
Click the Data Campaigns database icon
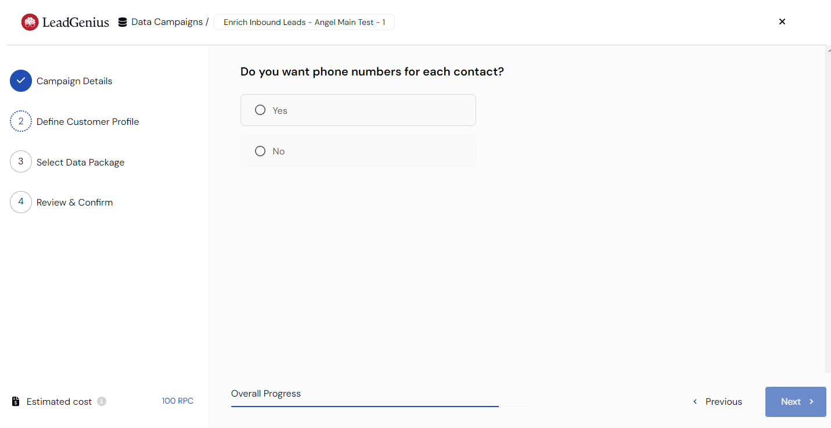point(123,23)
